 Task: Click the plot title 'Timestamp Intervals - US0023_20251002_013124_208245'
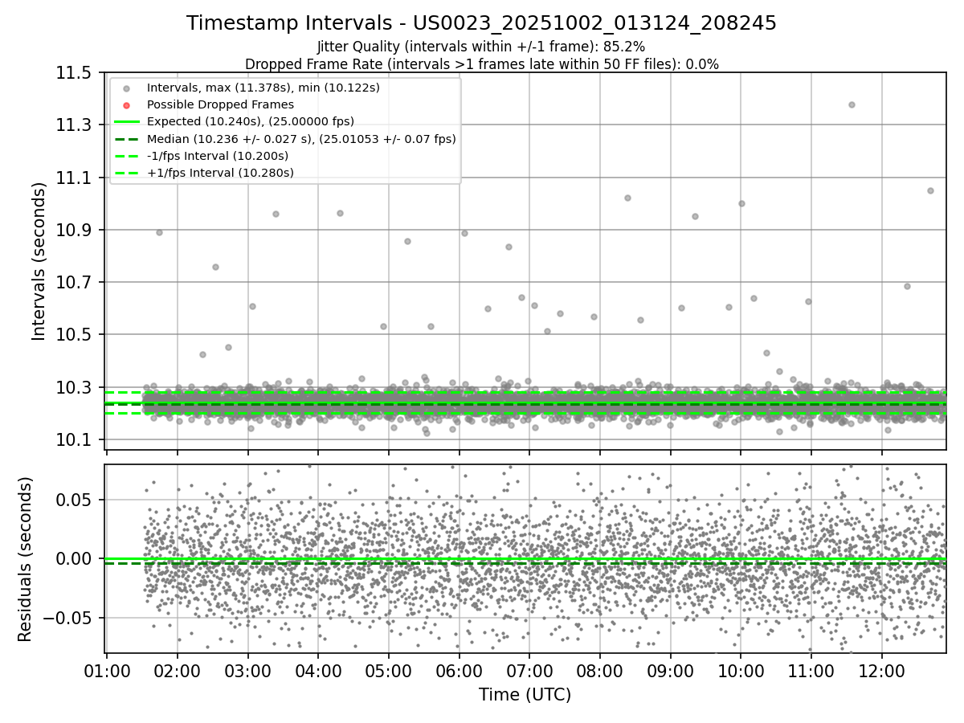tap(481, 23)
